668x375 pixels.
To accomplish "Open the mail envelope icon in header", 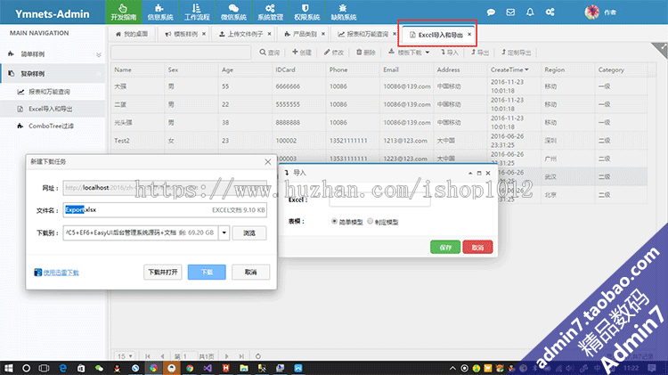I will click(x=510, y=12).
